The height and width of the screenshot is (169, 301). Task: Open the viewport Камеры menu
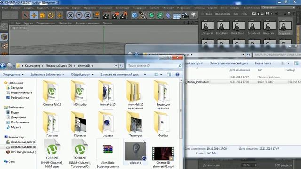pyautogui.click(x=28, y=23)
